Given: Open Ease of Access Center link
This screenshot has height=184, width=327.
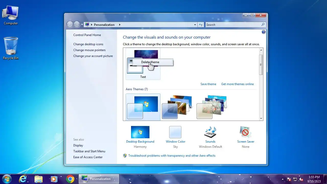Looking at the screenshot, I should click(x=88, y=157).
